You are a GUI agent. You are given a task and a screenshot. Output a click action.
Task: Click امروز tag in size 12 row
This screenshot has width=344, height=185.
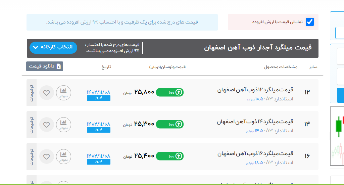click(98, 98)
